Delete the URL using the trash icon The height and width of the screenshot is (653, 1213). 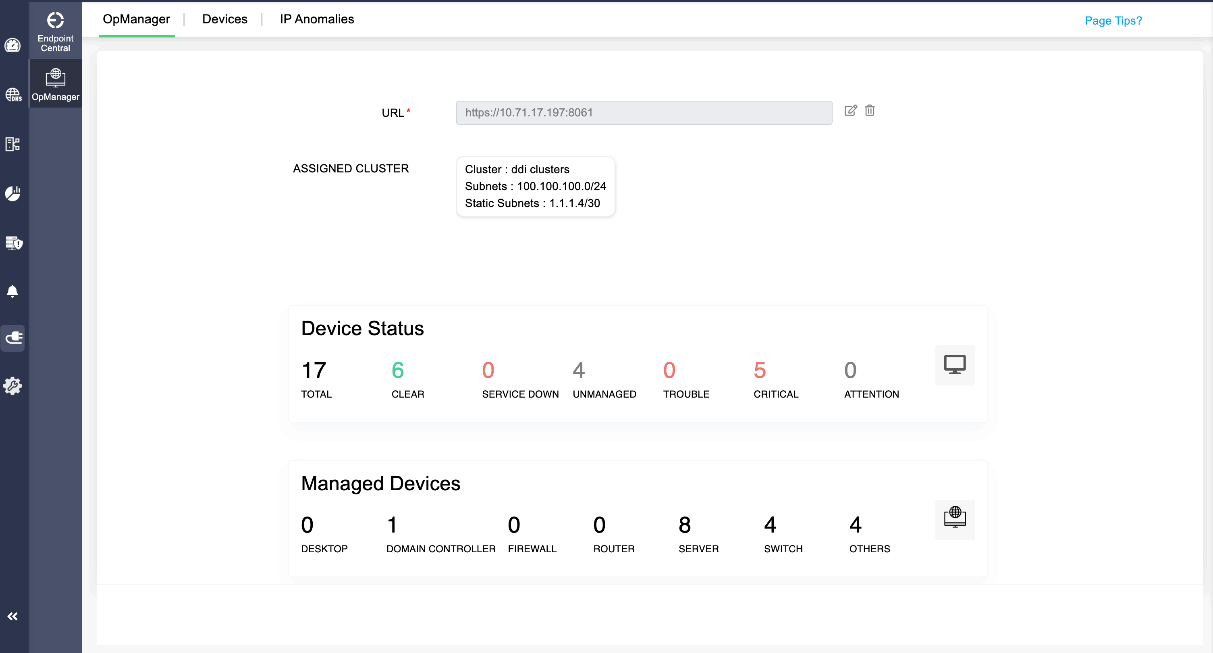click(x=870, y=111)
